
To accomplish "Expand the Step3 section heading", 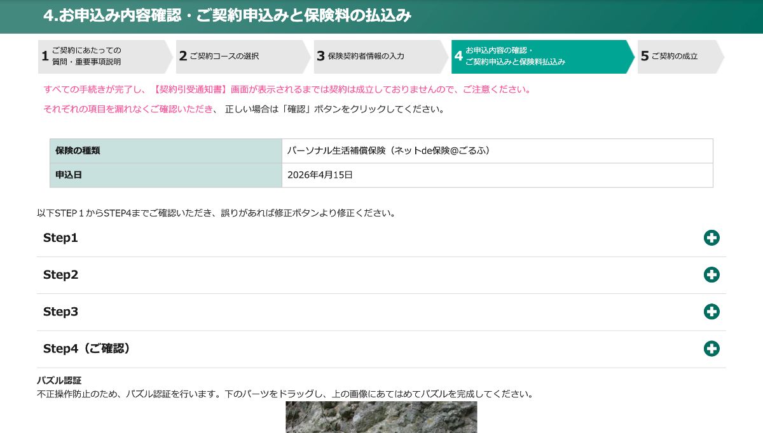I will pos(60,312).
